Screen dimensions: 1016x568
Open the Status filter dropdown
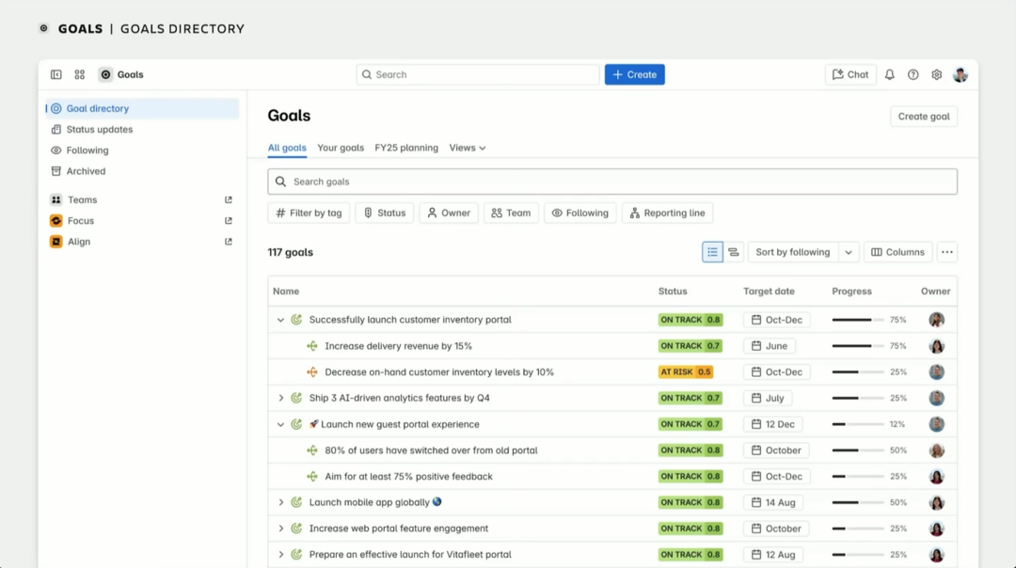[x=384, y=213]
